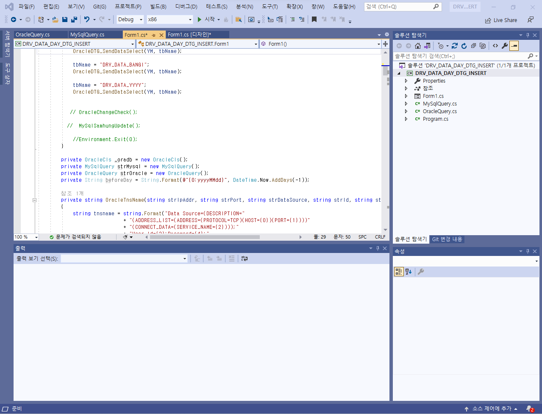Click the home icon in Solution Explorer
This screenshot has width=542, height=414.
[x=418, y=46]
